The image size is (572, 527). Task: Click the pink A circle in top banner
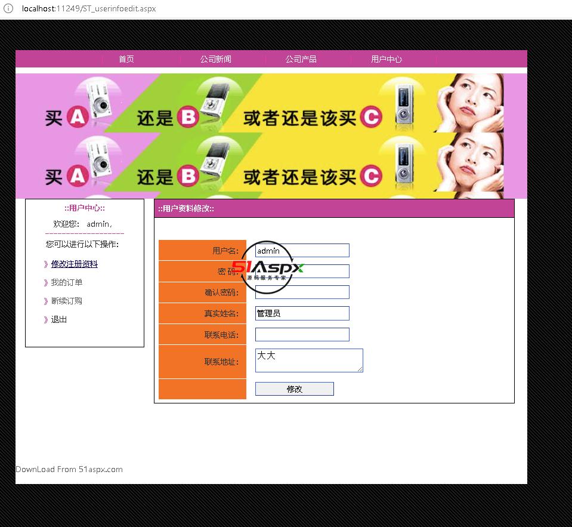[77, 118]
